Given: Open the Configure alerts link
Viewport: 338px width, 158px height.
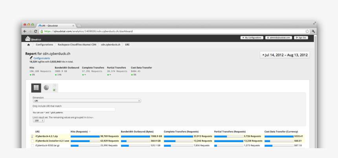Looking at the screenshot, I should (x=42, y=58).
